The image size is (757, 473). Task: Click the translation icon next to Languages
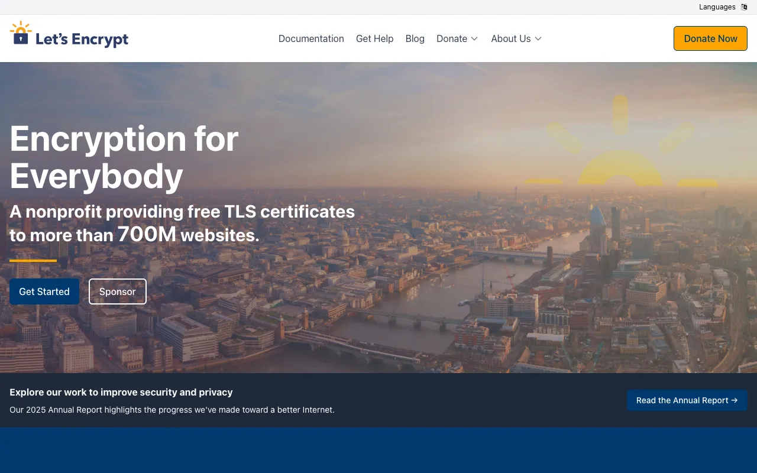click(744, 7)
